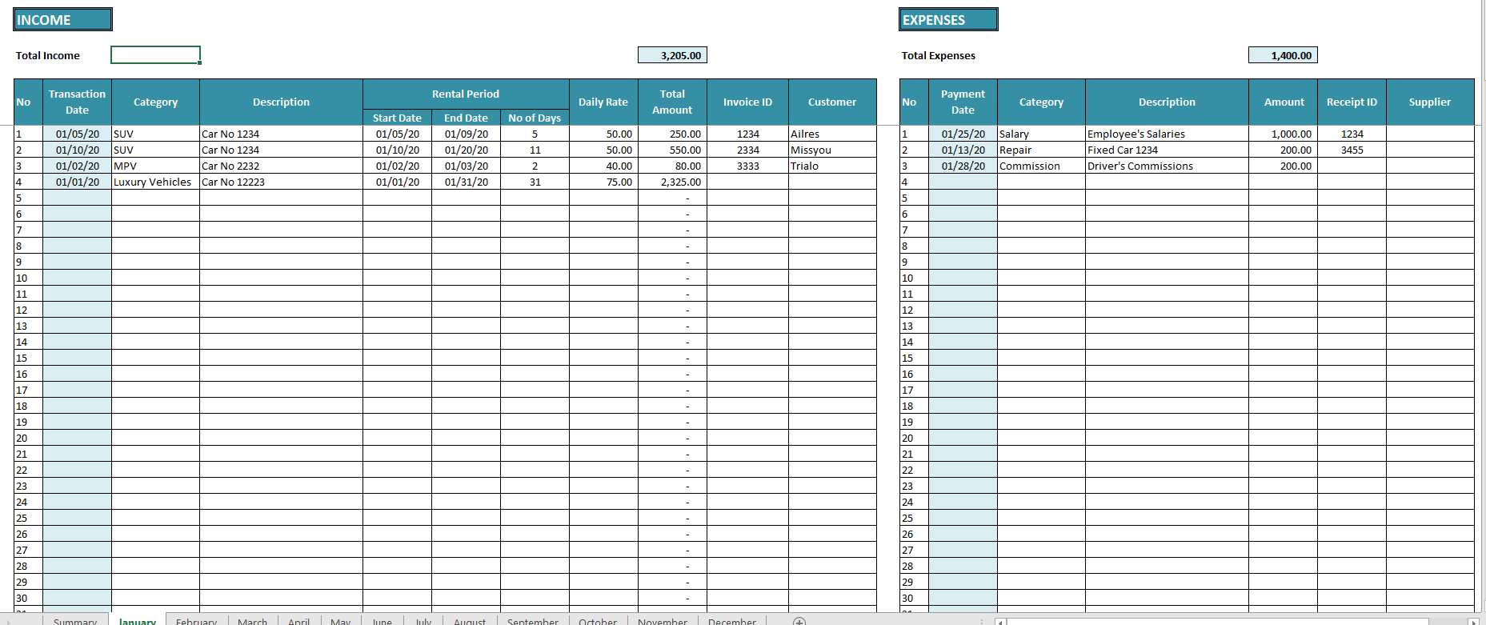
Task: Switch to the Summary sheet tab
Action: 74,621
